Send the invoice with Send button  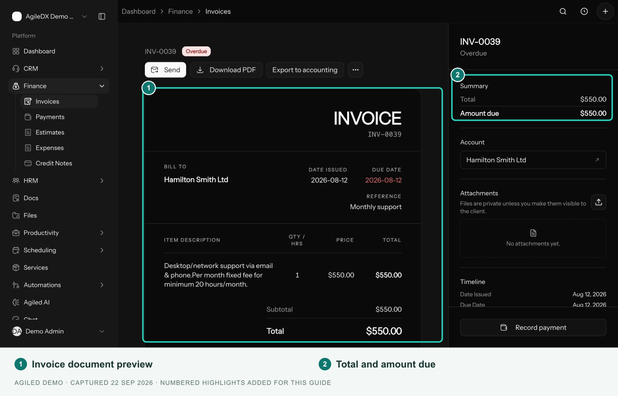pos(166,70)
